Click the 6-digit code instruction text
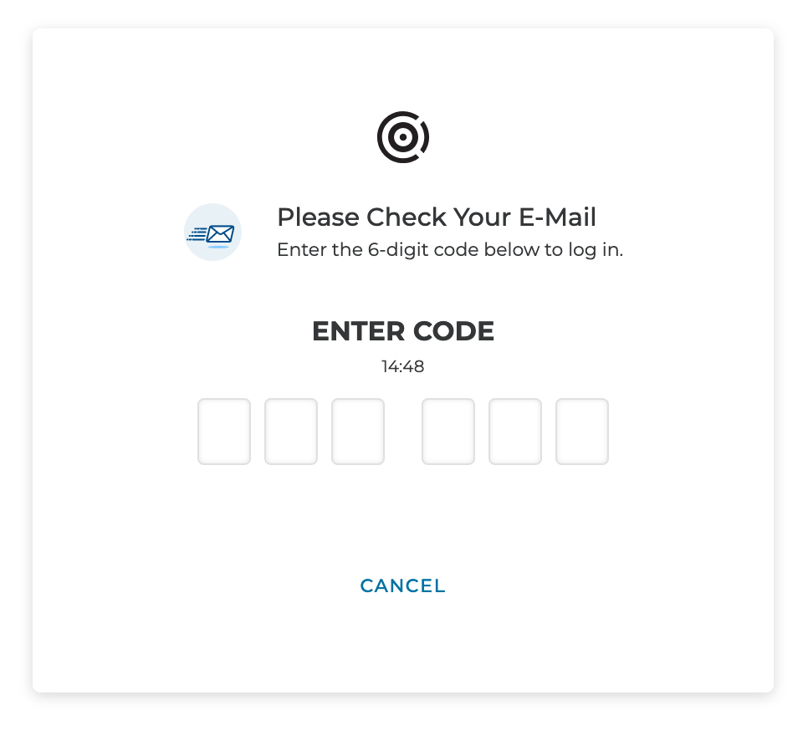The height and width of the screenshot is (731, 808). (x=449, y=249)
